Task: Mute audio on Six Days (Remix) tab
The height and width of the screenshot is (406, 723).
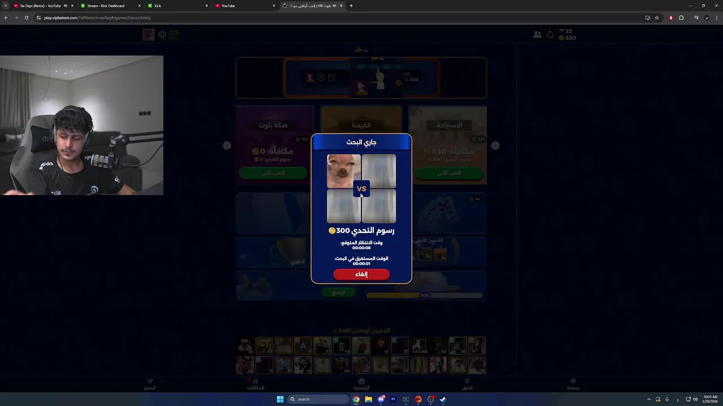Action: (x=65, y=6)
